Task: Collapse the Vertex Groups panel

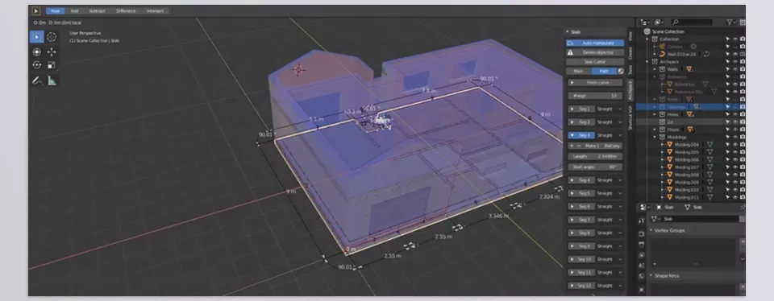Action: pyautogui.click(x=651, y=230)
